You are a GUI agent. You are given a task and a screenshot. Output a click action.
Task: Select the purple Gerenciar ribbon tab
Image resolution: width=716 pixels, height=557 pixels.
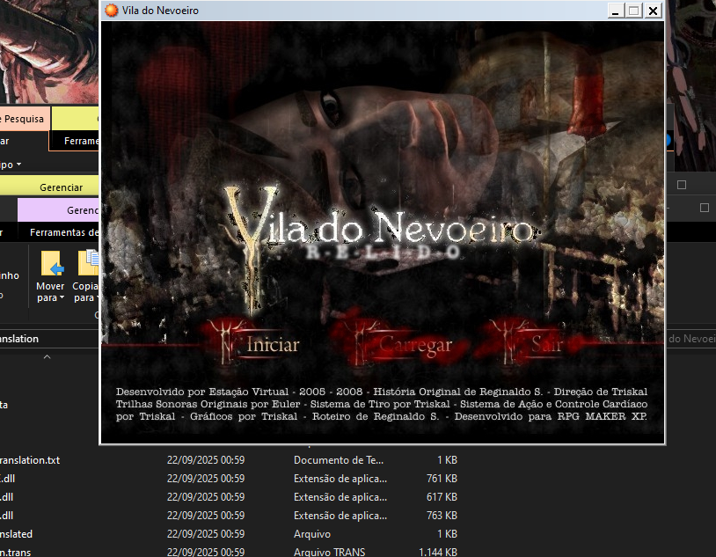[58, 210]
